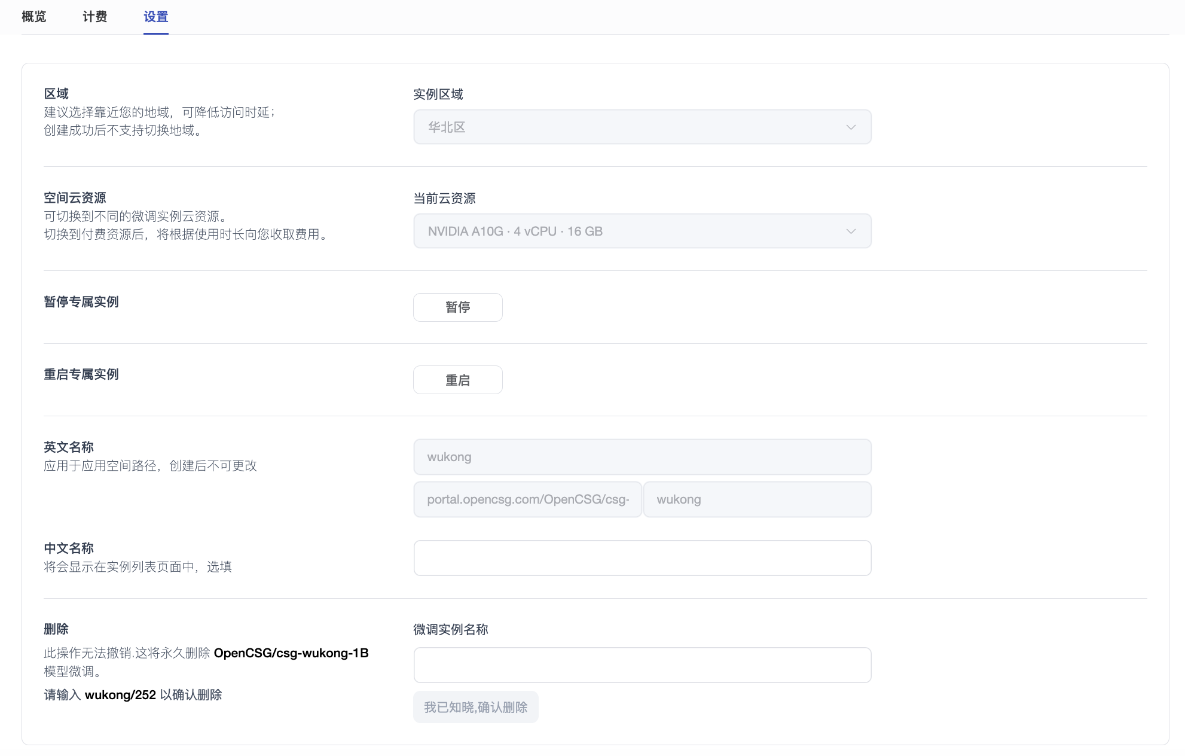Click the bold OpenCSG/csg-wukong-1B text

pyautogui.click(x=291, y=653)
